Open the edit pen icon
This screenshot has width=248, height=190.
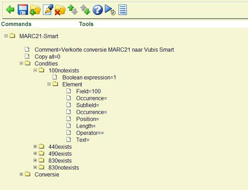(48, 9)
